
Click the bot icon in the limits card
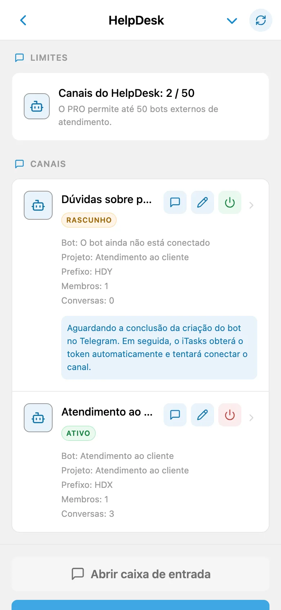point(37,106)
